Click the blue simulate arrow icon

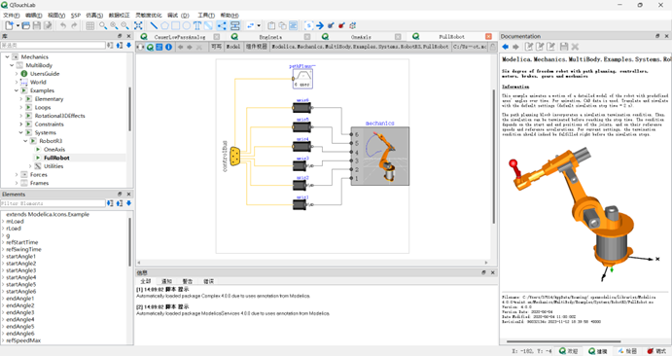320,25
